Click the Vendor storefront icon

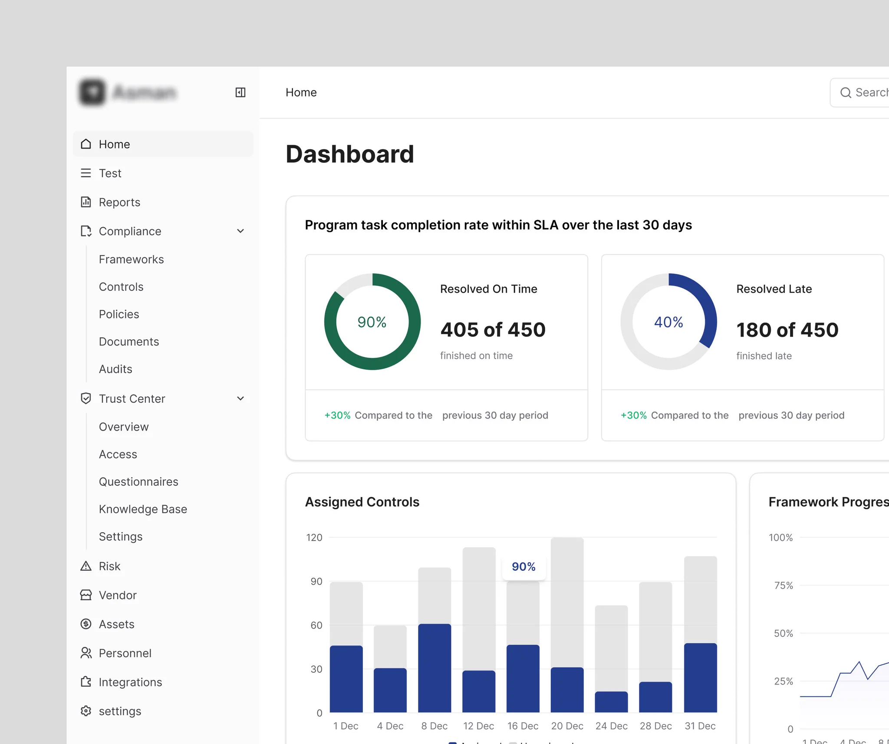coord(86,595)
